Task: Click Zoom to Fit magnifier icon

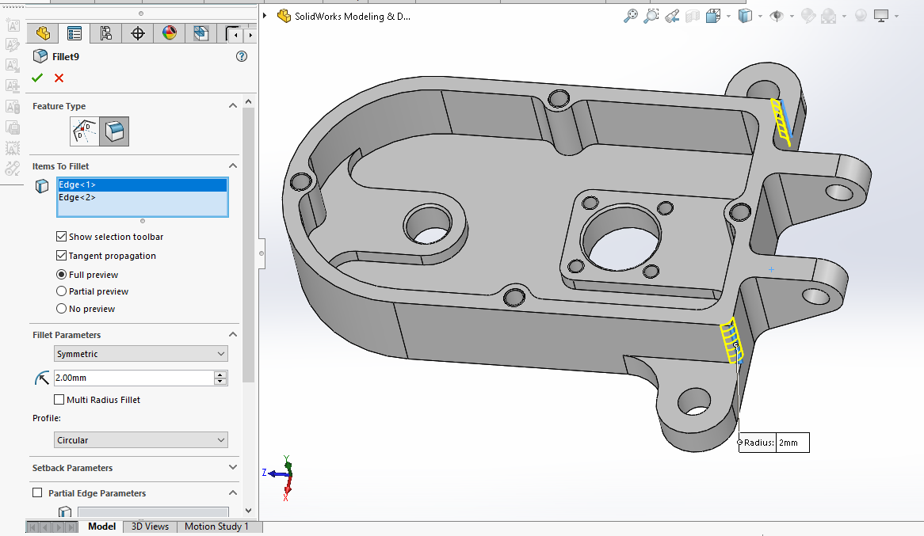Action: pyautogui.click(x=631, y=16)
